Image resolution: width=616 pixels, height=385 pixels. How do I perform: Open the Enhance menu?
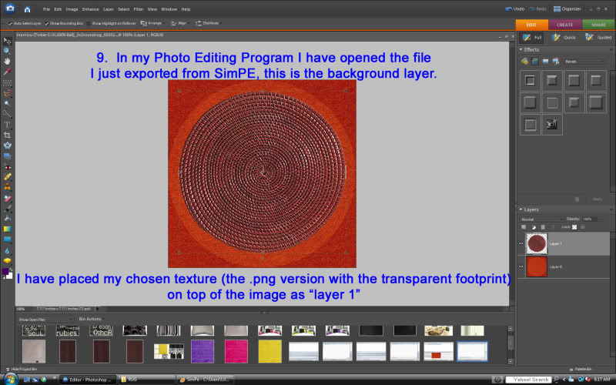click(90, 9)
